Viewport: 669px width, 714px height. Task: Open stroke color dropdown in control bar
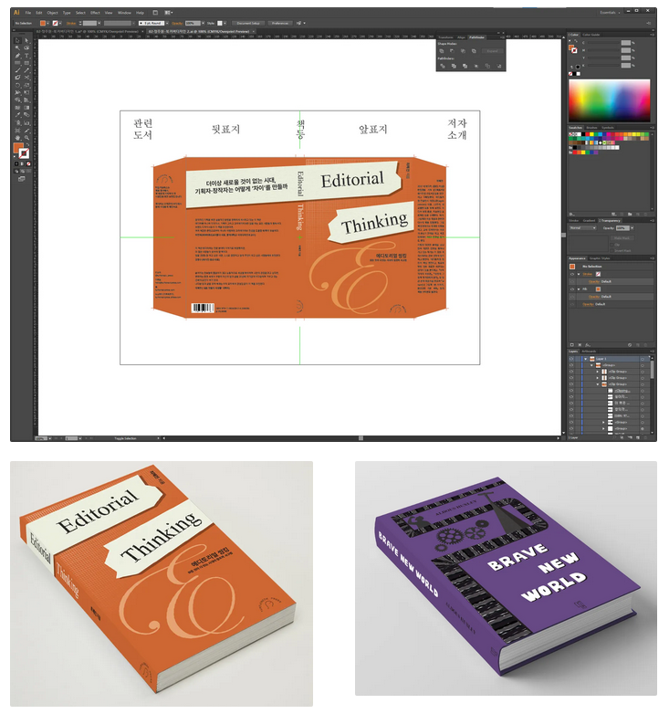pos(61,23)
